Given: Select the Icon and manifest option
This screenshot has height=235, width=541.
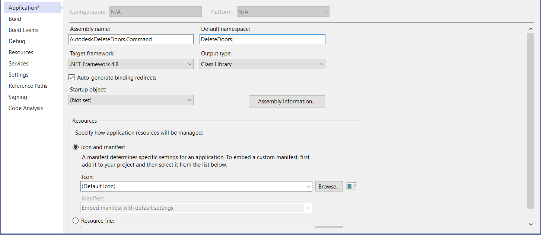Looking at the screenshot, I should pos(76,147).
